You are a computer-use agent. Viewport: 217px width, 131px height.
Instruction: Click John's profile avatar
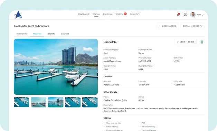click(x=193, y=14)
